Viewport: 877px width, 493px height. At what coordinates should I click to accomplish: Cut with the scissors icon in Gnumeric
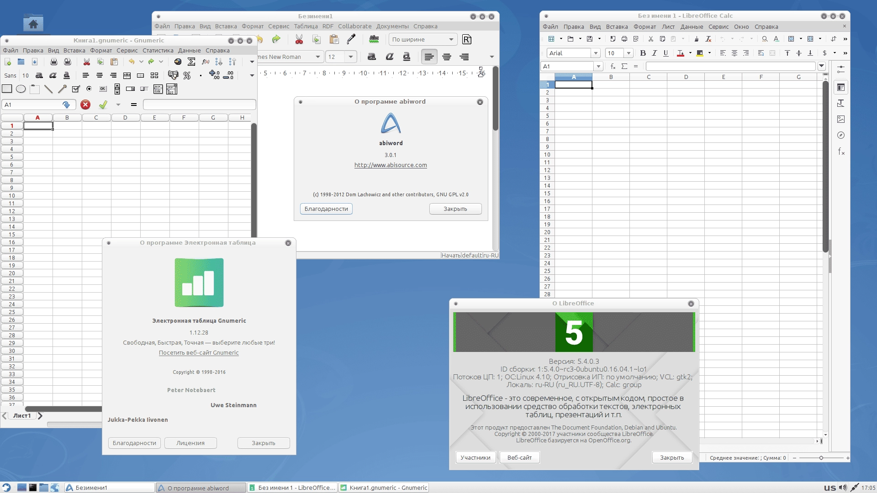pos(86,62)
